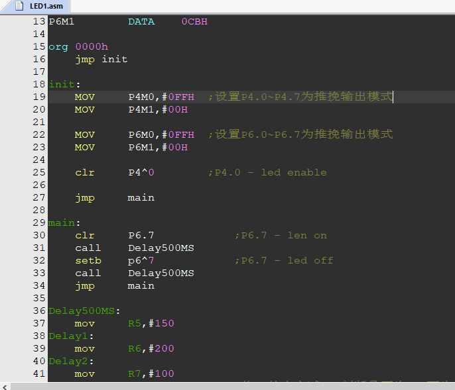
Task: Click line number 29 in the gutter
Action: click(39, 222)
